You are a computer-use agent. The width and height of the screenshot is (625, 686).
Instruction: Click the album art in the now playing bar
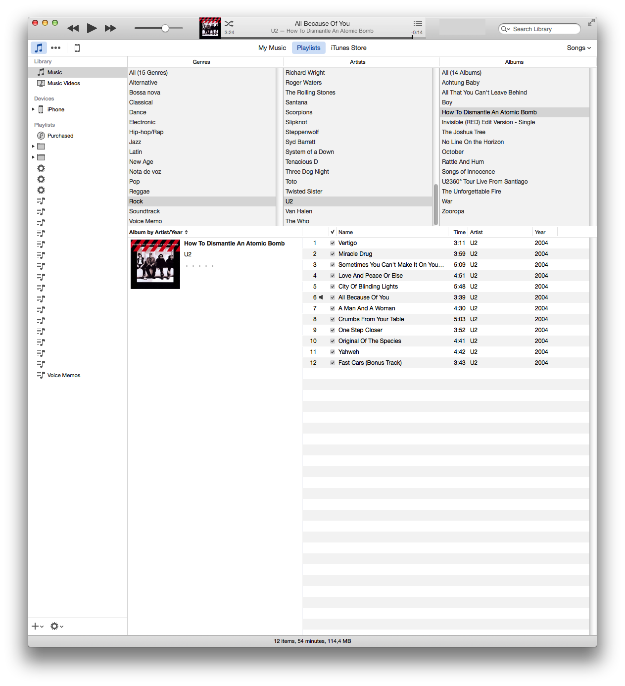pos(210,28)
